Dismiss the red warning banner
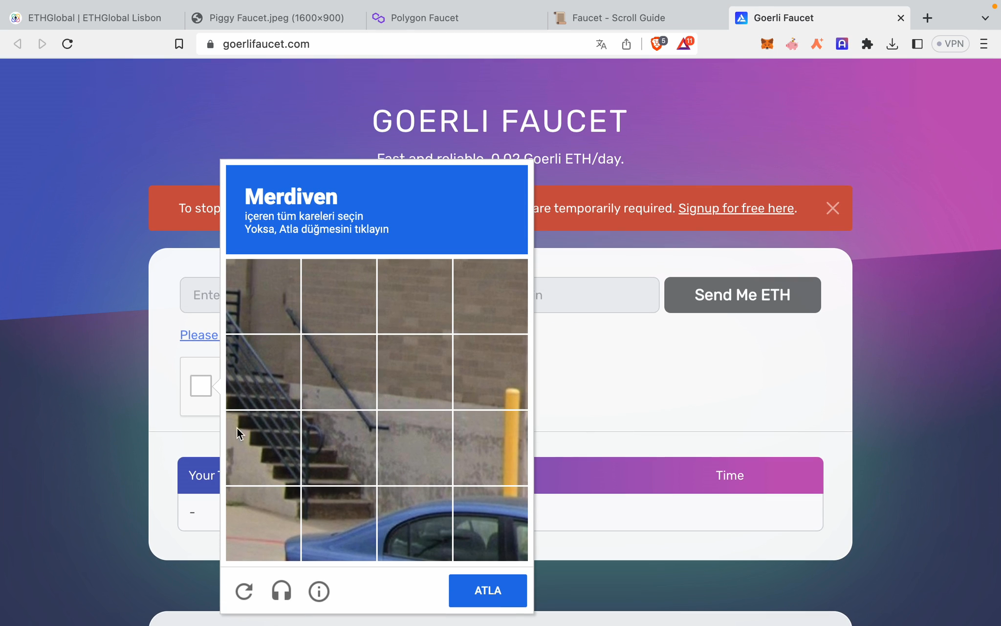The height and width of the screenshot is (626, 1001). click(x=833, y=208)
